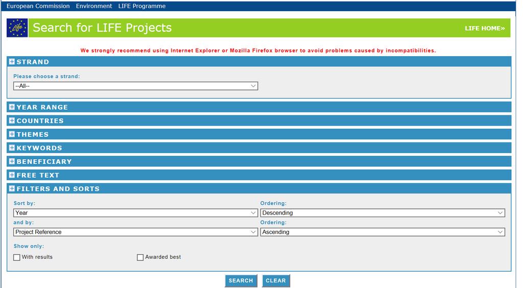Open the Sort by Year dropdown

[135, 212]
